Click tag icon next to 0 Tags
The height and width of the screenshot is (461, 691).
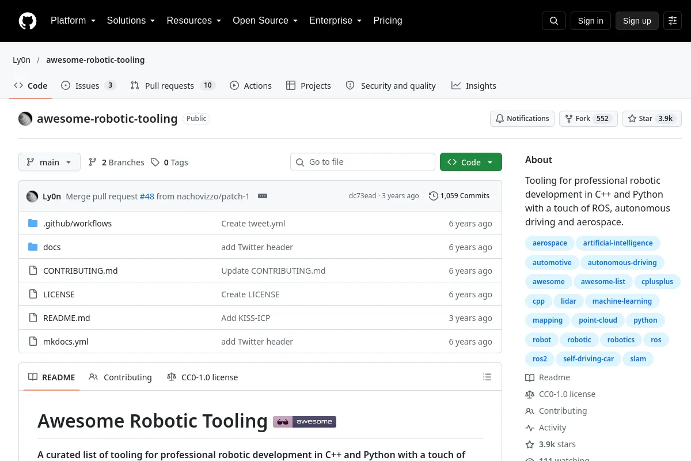pyautogui.click(x=155, y=163)
